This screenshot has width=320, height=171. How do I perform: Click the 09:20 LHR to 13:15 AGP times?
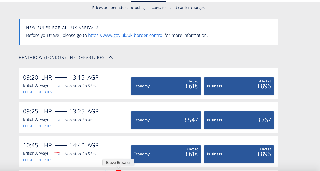[61, 77]
